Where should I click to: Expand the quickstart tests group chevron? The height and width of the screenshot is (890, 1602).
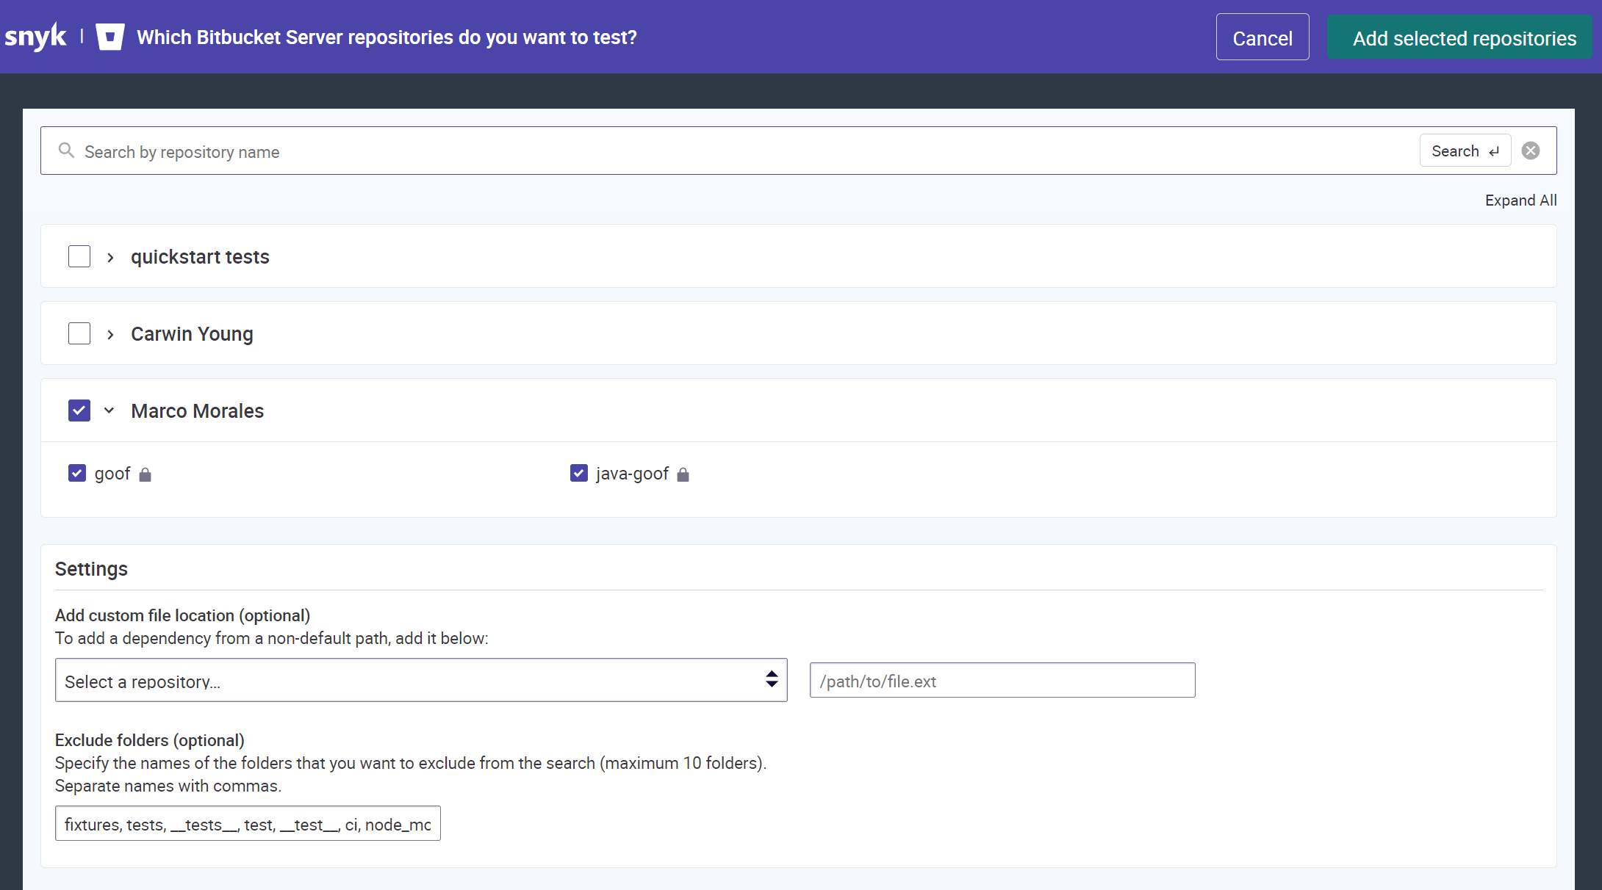click(110, 257)
